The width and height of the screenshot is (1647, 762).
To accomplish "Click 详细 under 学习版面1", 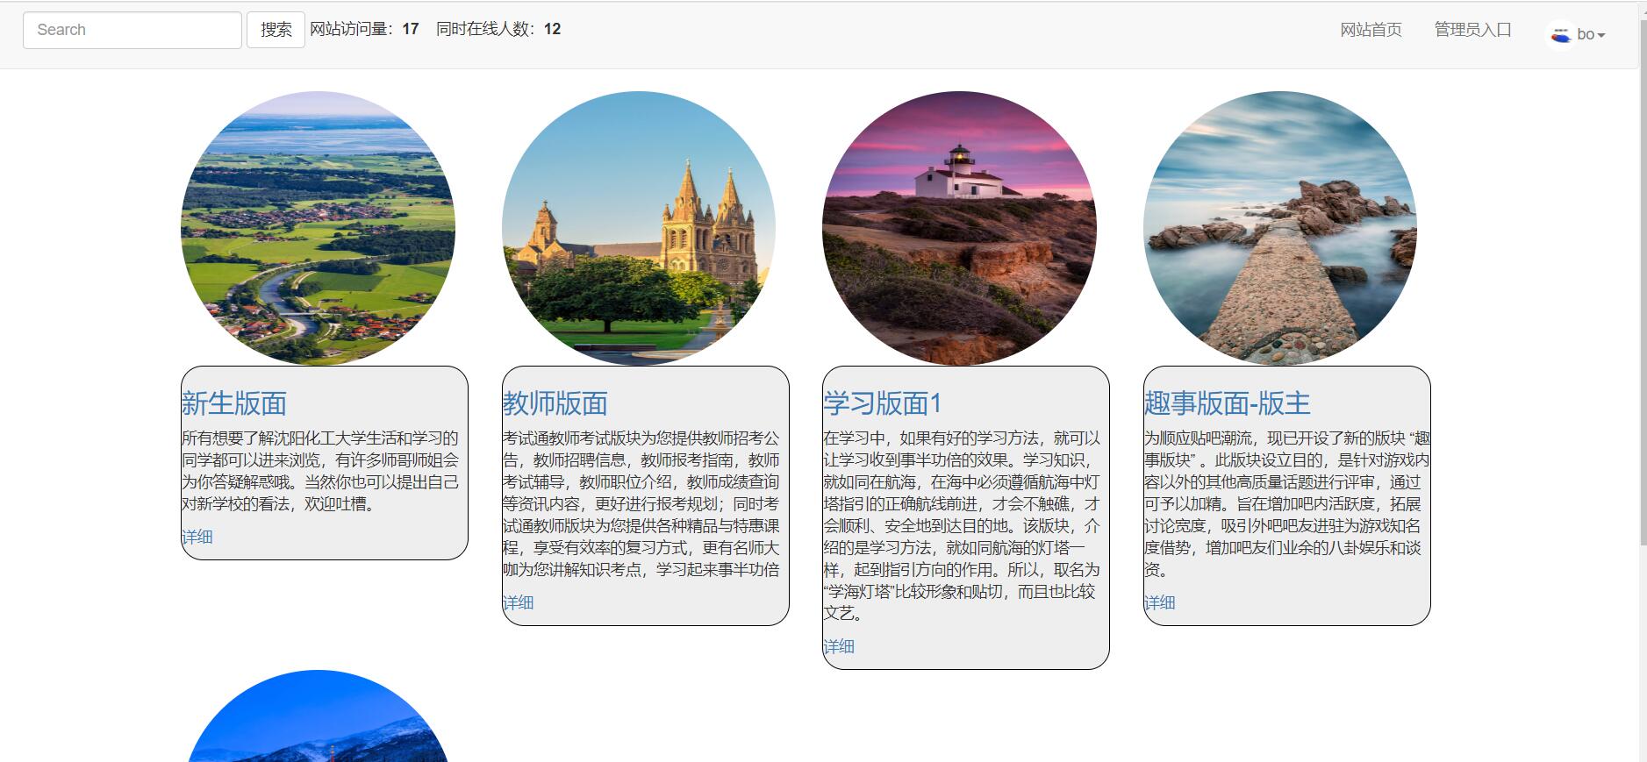I will 839,646.
